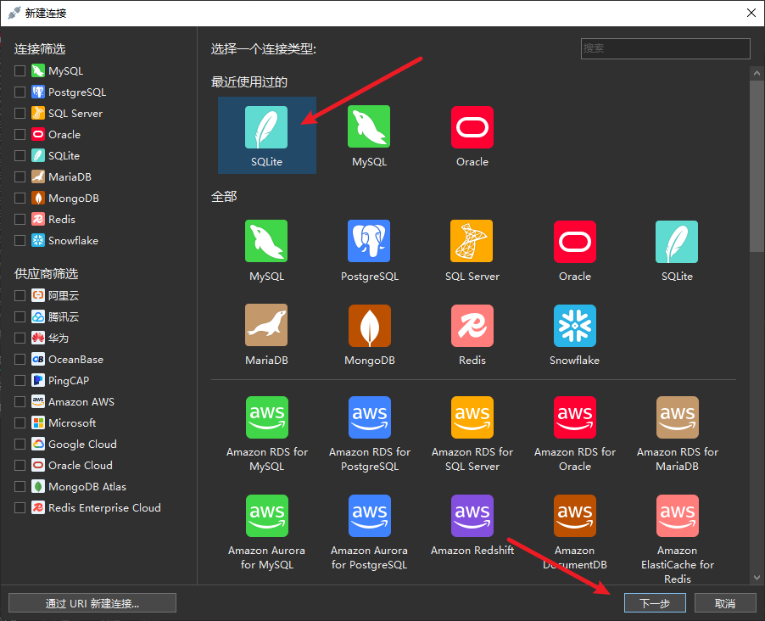Toggle PingCAP vendor filter checkbox

point(20,380)
